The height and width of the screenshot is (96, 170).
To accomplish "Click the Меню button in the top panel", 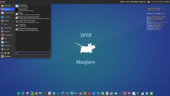I will pyautogui.click(x=3, y=2).
